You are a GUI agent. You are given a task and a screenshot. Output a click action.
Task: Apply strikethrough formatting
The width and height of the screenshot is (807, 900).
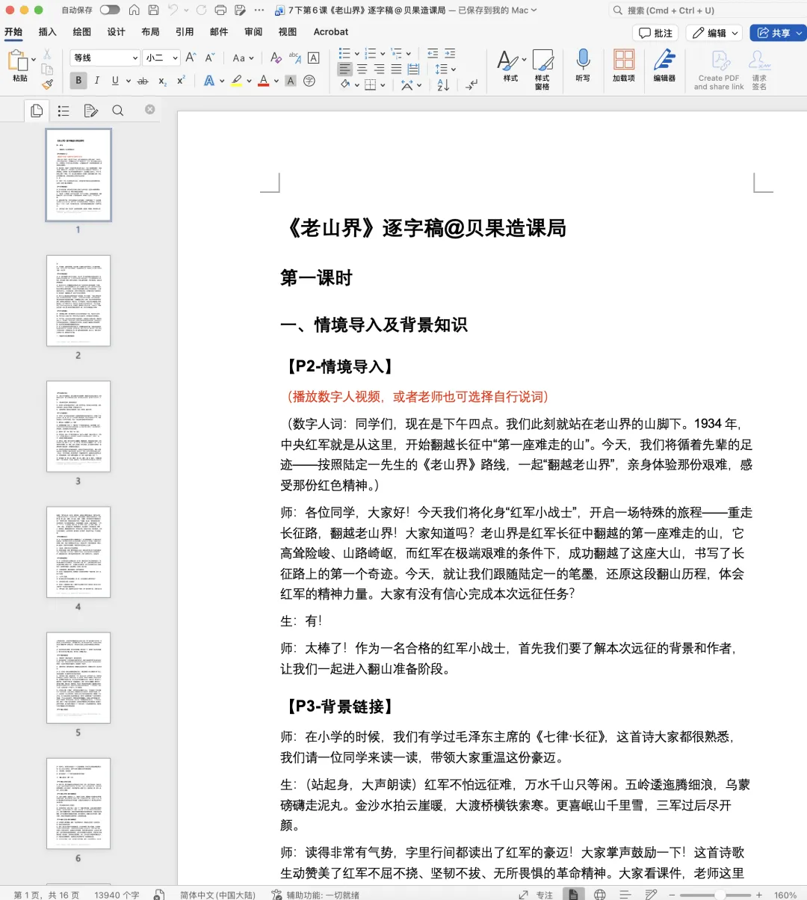point(143,81)
